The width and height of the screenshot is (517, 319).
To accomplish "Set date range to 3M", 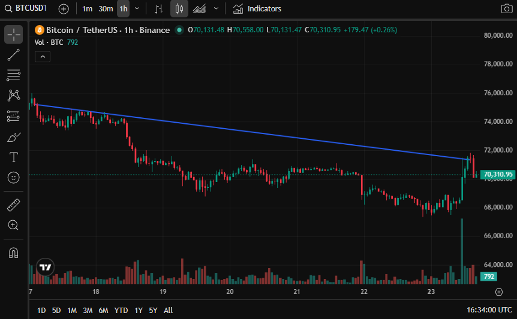I will pos(88,310).
